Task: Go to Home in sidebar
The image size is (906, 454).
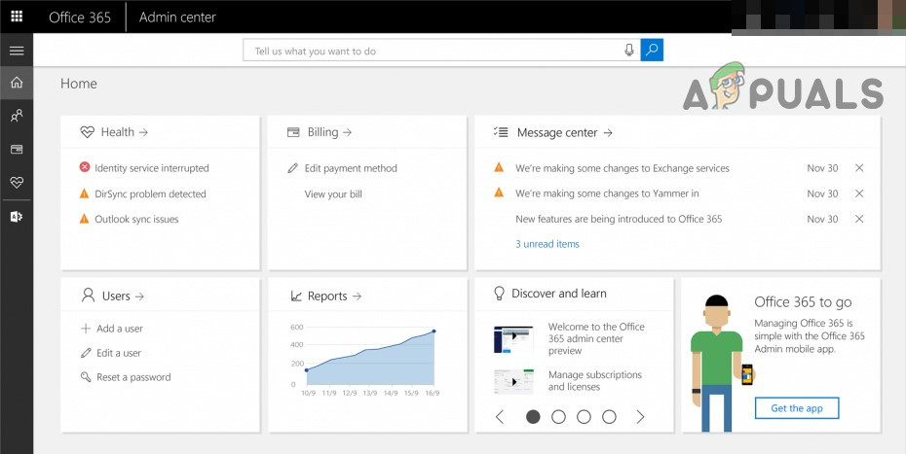Action: point(17,83)
